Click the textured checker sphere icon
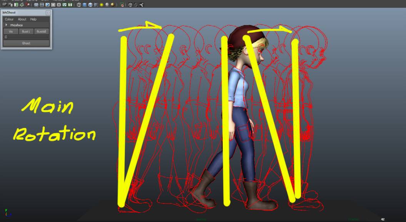The image size is (406, 222). 95,5
